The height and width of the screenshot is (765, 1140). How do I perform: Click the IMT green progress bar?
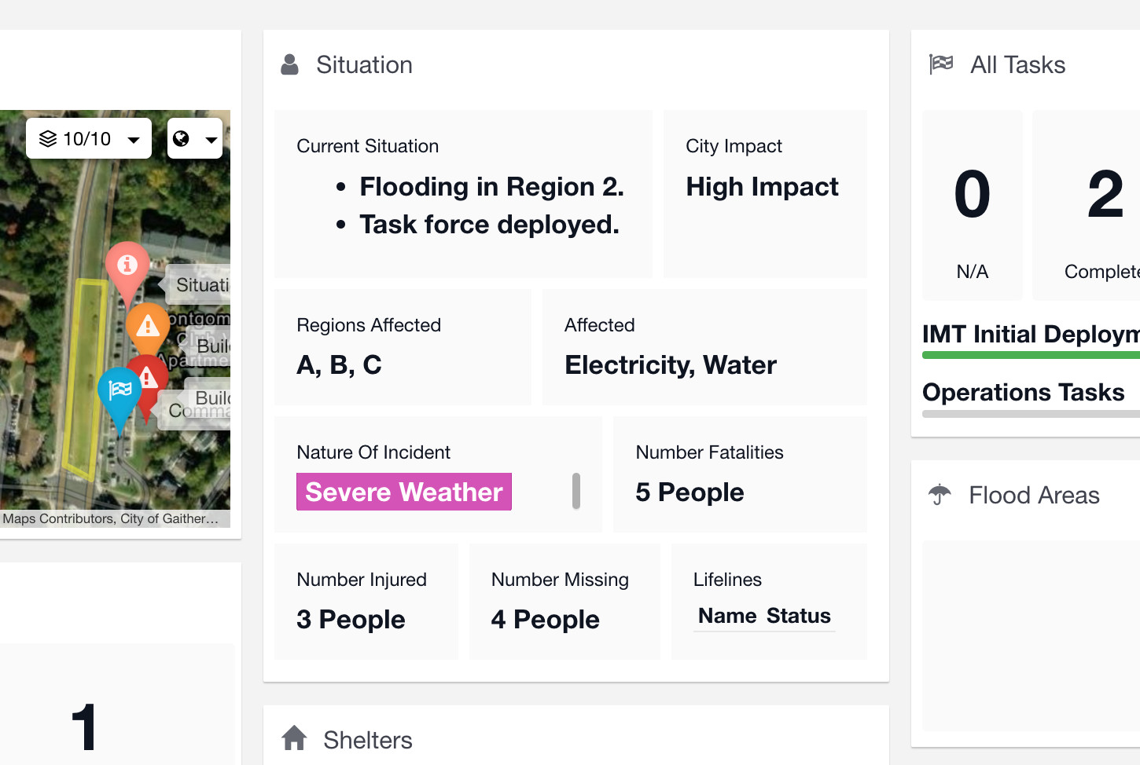point(1031,355)
